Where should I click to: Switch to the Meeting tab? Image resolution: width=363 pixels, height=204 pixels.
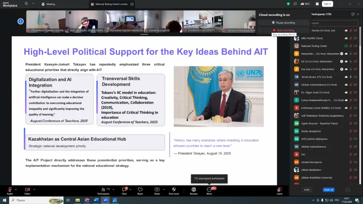48,4
